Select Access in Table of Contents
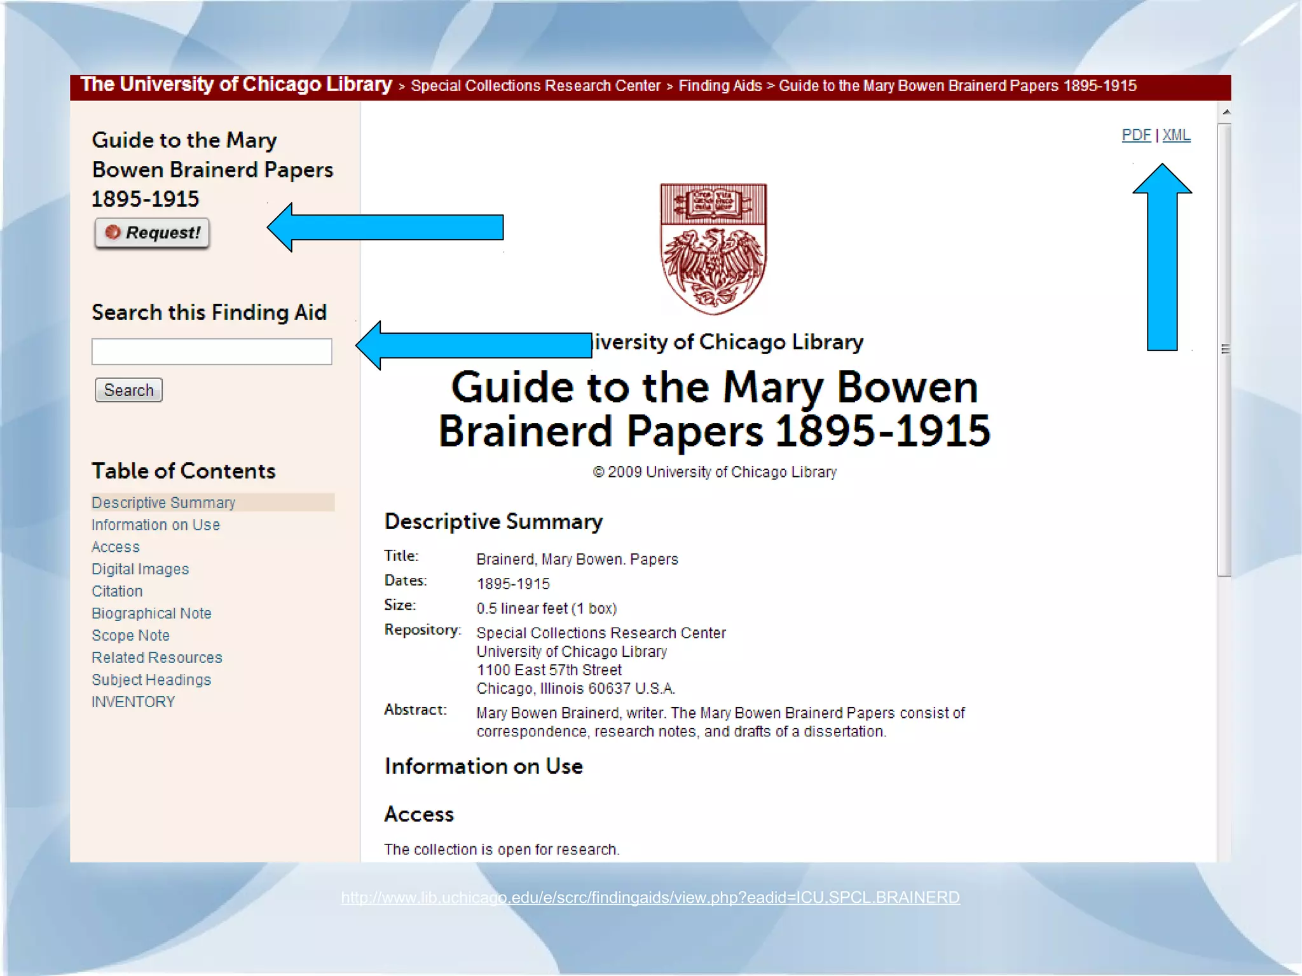The image size is (1302, 976). point(116,547)
